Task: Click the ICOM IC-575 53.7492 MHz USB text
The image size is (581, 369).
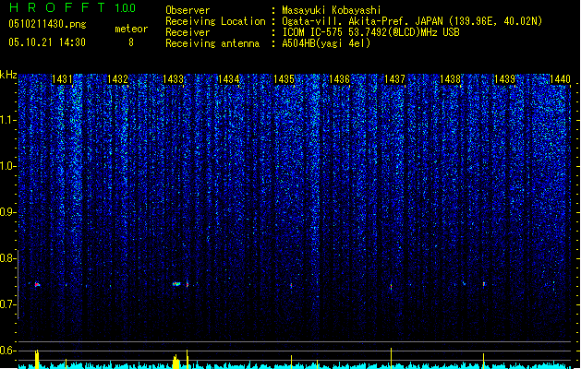Action: (371, 32)
